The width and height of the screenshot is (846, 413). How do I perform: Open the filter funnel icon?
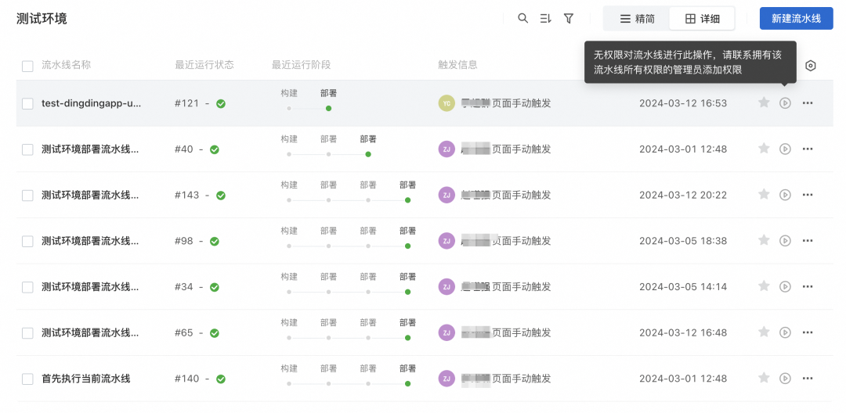tap(568, 18)
